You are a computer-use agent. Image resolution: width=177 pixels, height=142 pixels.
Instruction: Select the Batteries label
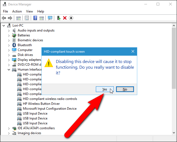[24, 35]
